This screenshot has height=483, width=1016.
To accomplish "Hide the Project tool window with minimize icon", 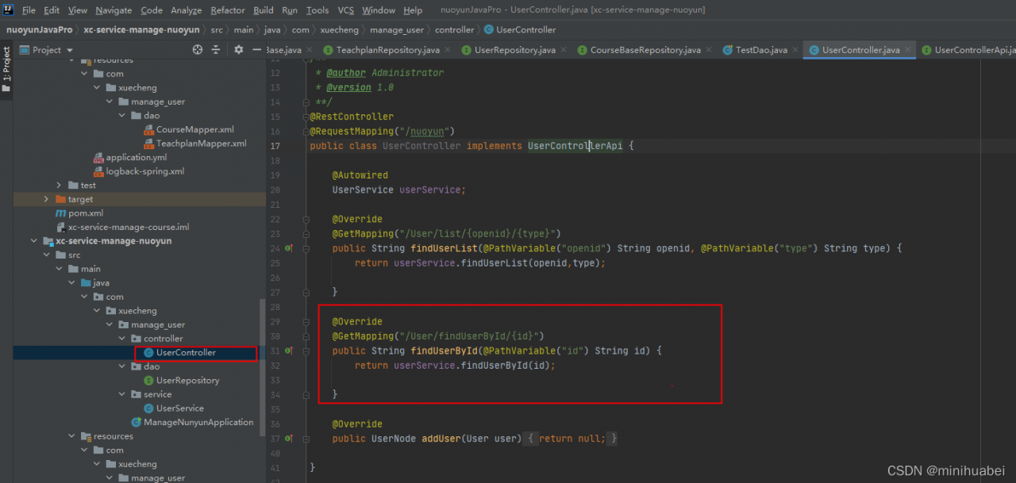I will (x=258, y=50).
